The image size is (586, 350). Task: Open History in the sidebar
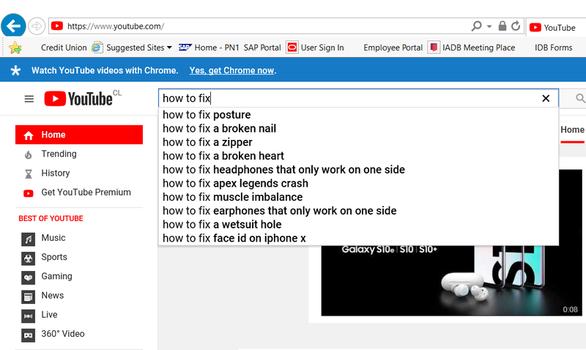pyautogui.click(x=56, y=173)
